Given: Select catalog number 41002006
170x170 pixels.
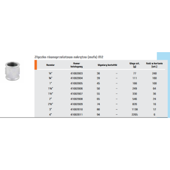Looking at the screenshot, I should click(x=77, y=88).
